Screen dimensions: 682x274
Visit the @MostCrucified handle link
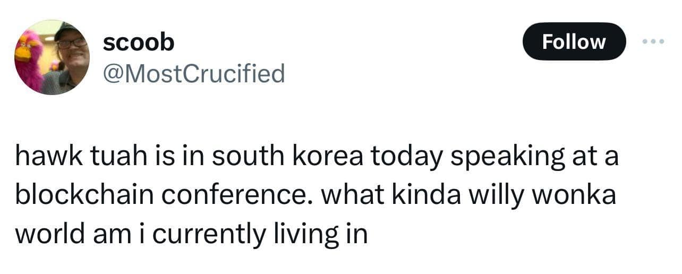pyautogui.click(x=193, y=73)
